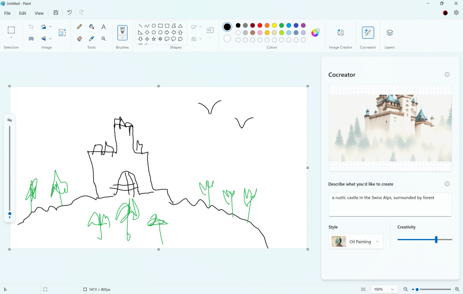Select the Text tool
The width and height of the screenshot is (463, 294).
[103, 27]
